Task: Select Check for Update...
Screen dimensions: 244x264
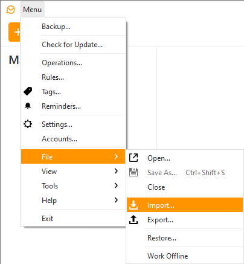Action: point(73,45)
